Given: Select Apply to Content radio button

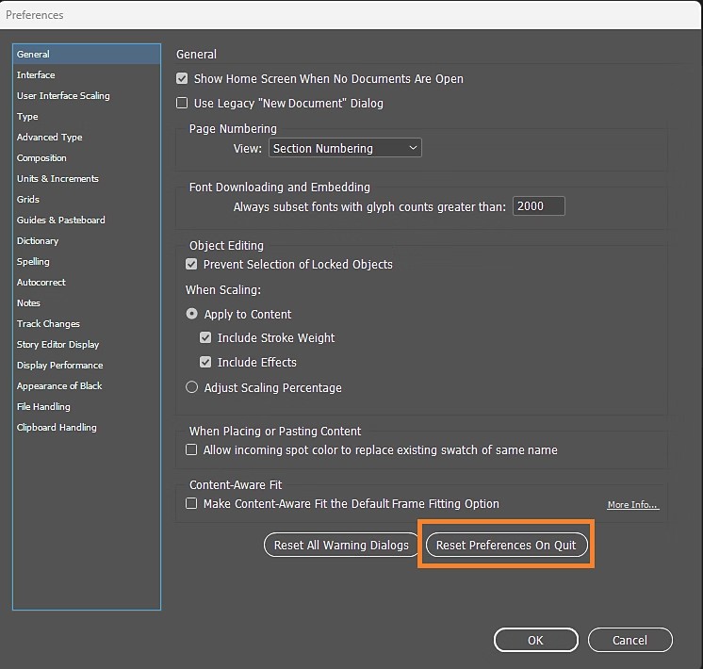Looking at the screenshot, I should tap(192, 314).
